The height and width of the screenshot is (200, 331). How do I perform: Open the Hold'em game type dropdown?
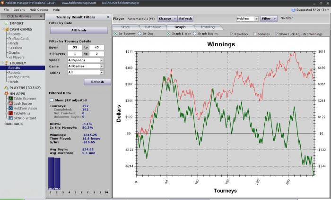tap(256, 19)
